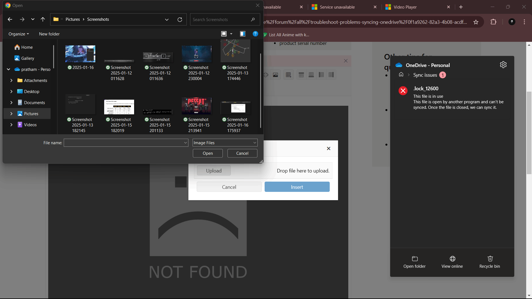
Task: Click the .lock_12600 error icon
Action: point(403,91)
